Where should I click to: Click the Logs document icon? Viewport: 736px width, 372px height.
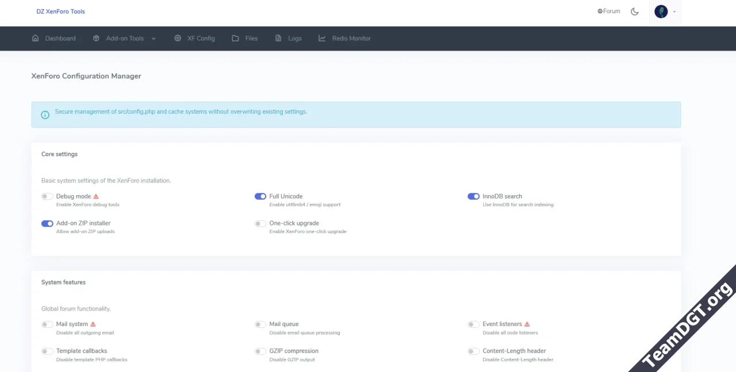[x=278, y=38]
